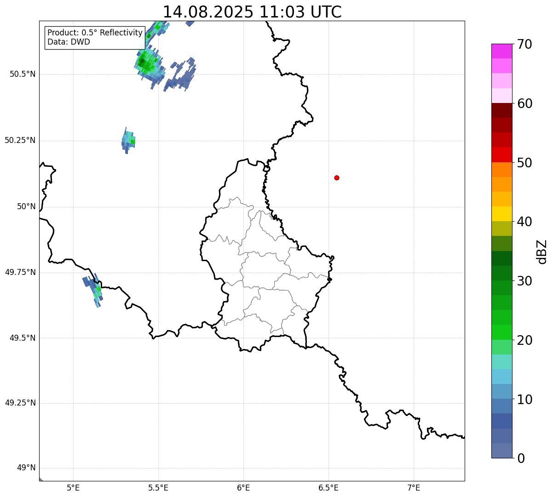Click the colorbar tick label 10

[524, 400]
